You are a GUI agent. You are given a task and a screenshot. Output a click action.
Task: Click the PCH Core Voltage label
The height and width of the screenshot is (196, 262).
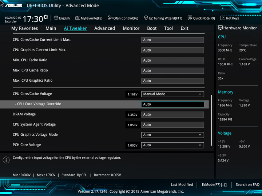pos(27,145)
